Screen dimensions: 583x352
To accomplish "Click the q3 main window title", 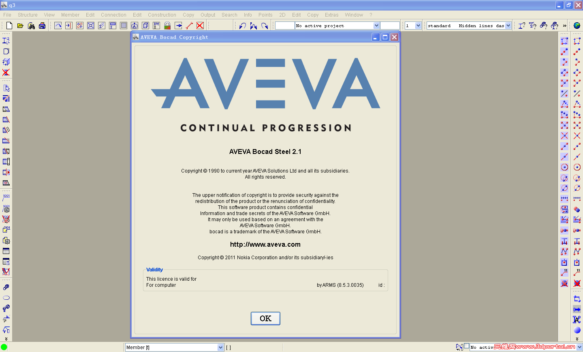I will pyautogui.click(x=12, y=5).
